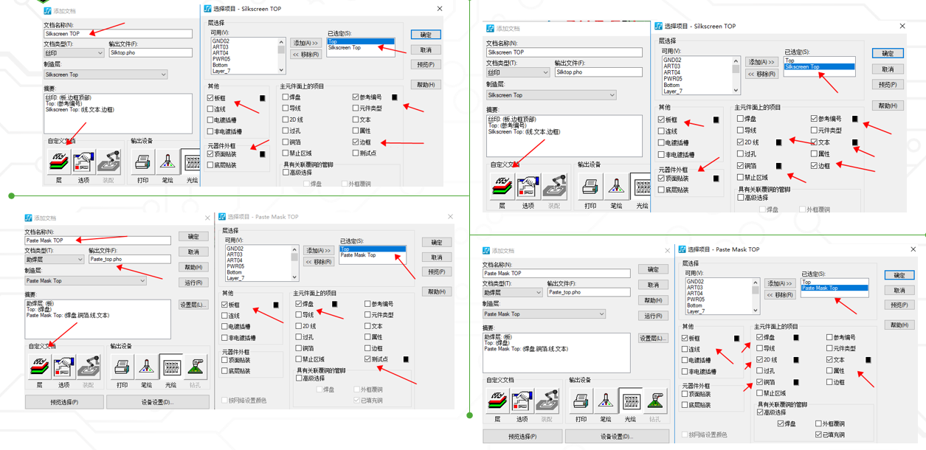Toggle 文本 checkbox in upper-right Silkscreen dialog
Screen dimensions: 926x450
tap(814, 142)
